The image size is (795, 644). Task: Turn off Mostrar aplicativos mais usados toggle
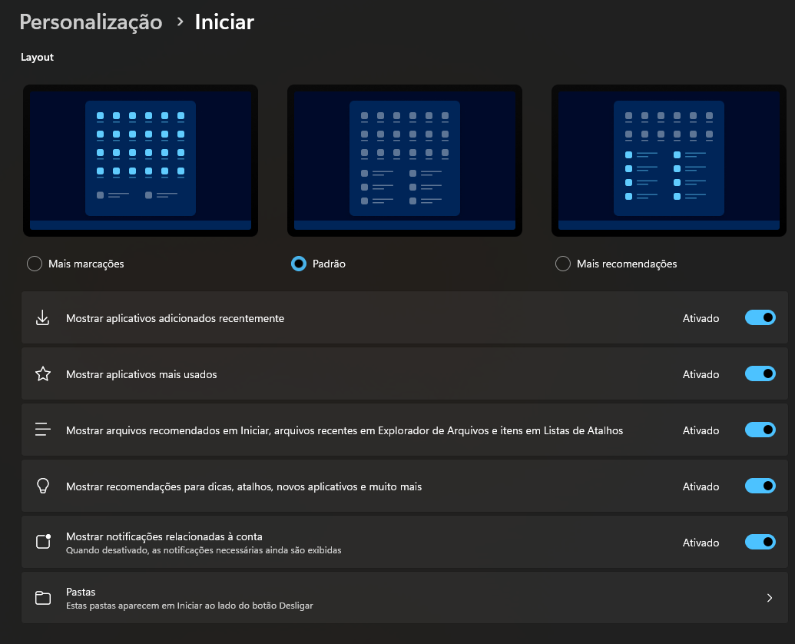pos(760,373)
